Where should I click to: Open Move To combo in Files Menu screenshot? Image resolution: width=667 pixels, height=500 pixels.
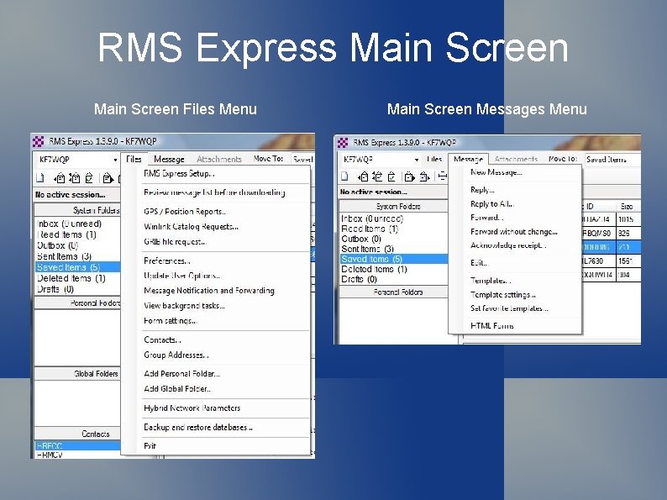(302, 160)
